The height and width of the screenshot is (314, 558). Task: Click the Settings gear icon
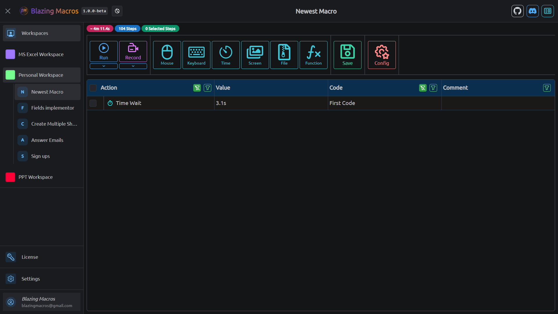tap(11, 279)
